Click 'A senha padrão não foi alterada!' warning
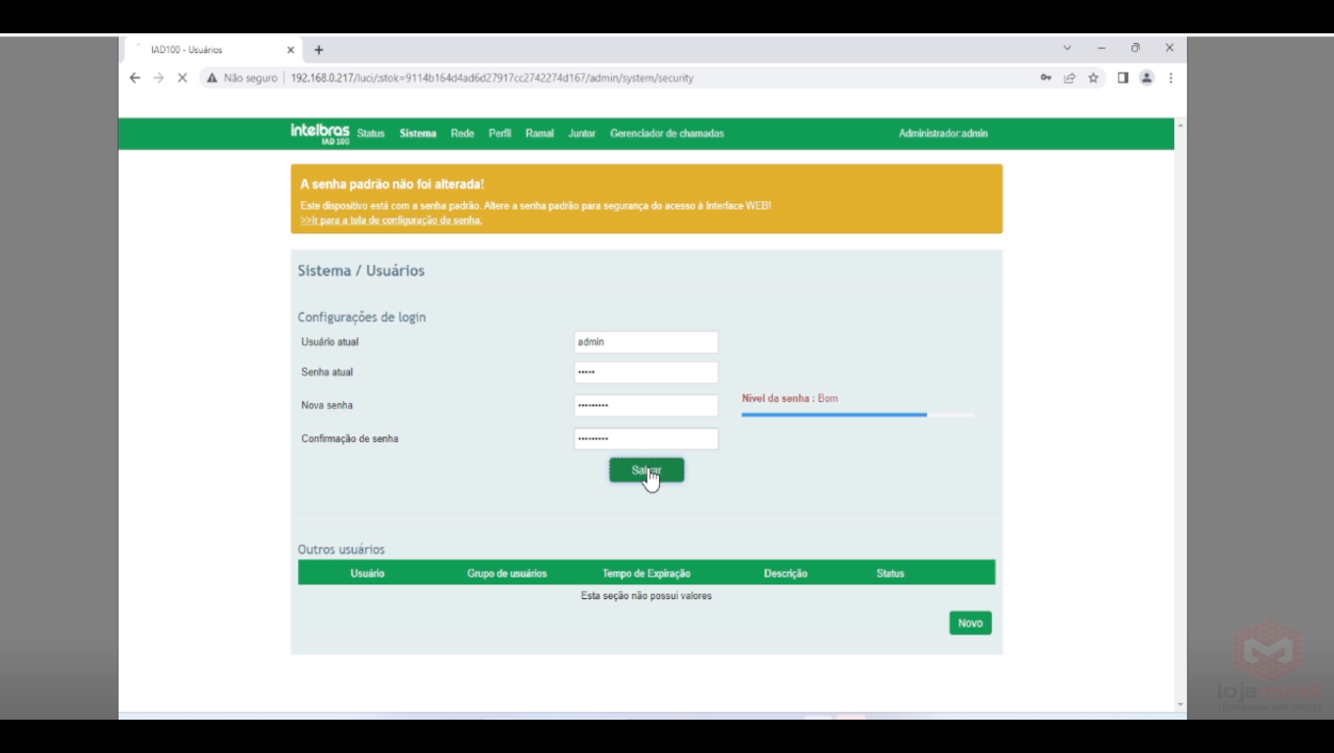The height and width of the screenshot is (753, 1334). point(392,184)
